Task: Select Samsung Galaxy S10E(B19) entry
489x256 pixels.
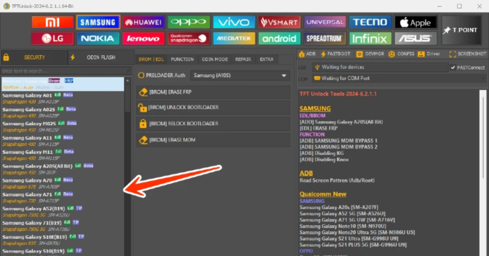Action: pos(63,240)
